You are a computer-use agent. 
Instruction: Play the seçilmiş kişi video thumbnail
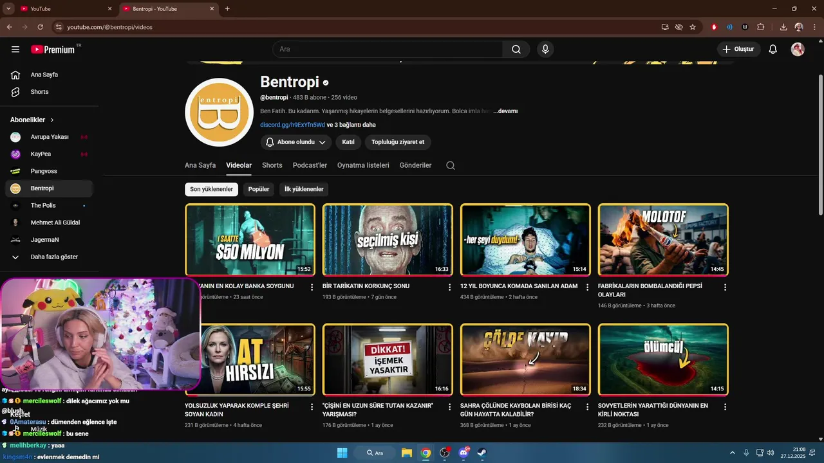click(388, 240)
